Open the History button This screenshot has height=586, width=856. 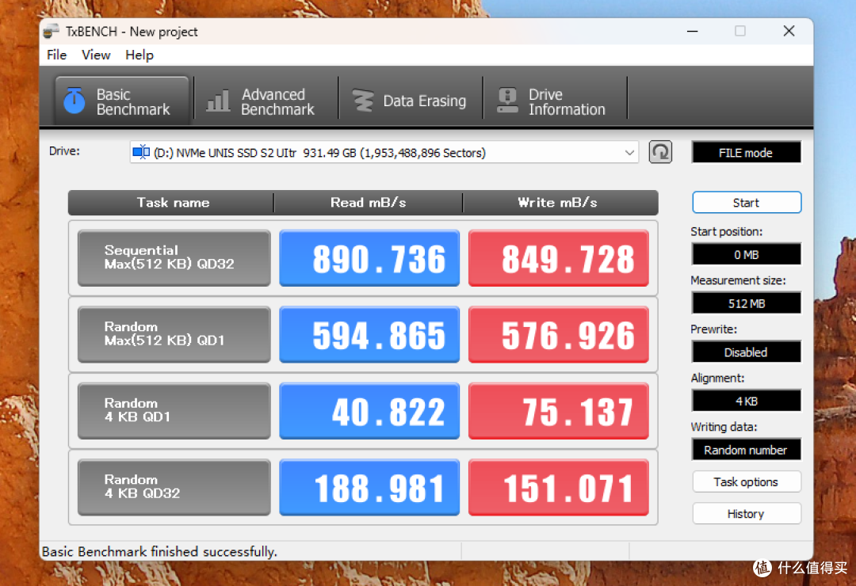(747, 514)
